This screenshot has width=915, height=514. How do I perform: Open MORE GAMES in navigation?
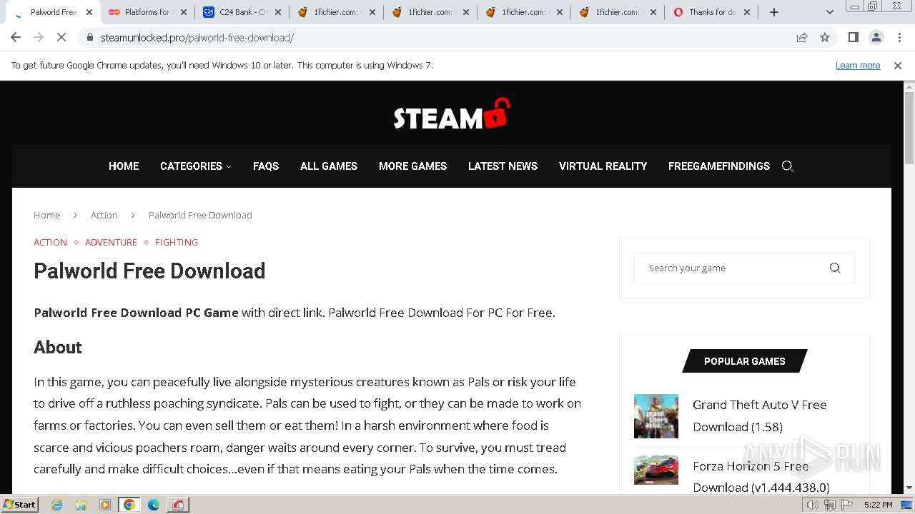pyautogui.click(x=412, y=166)
